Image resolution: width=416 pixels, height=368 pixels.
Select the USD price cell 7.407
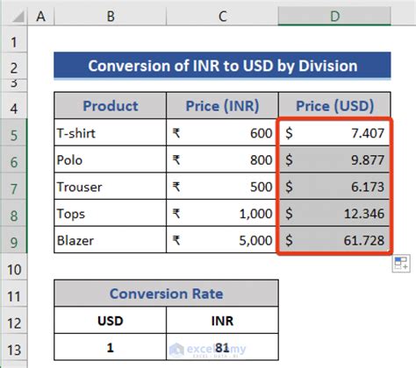[334, 132]
